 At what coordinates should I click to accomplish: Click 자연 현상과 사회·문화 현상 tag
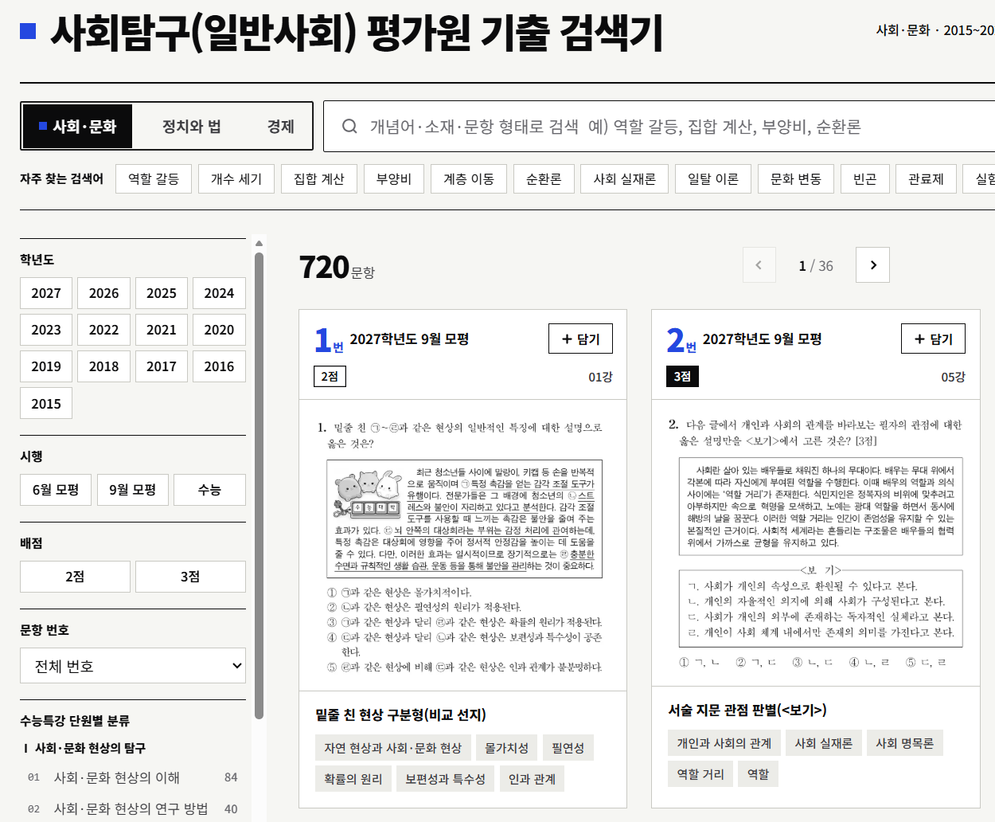pyautogui.click(x=392, y=748)
